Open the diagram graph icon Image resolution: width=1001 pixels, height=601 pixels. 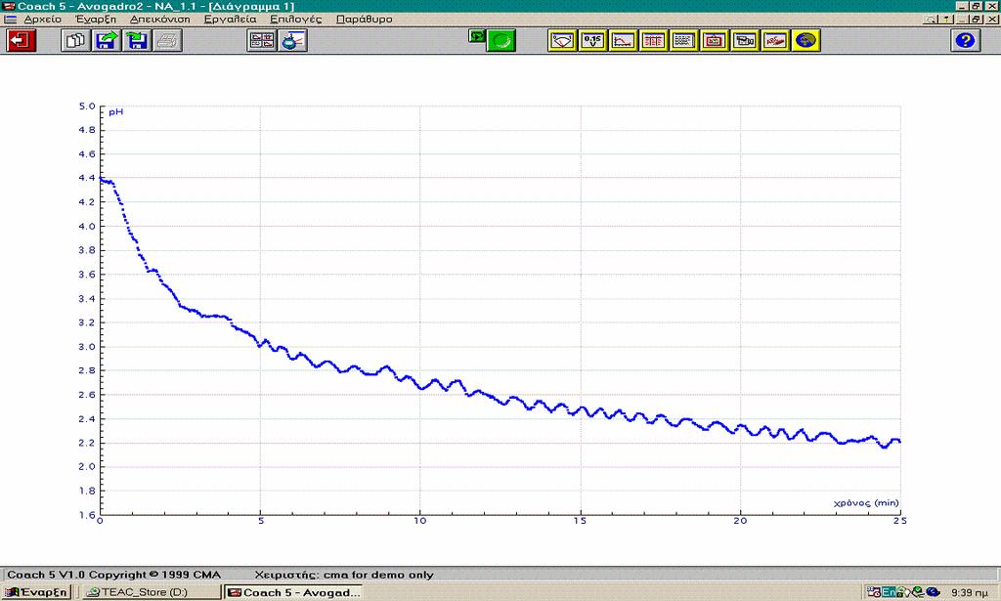623,41
